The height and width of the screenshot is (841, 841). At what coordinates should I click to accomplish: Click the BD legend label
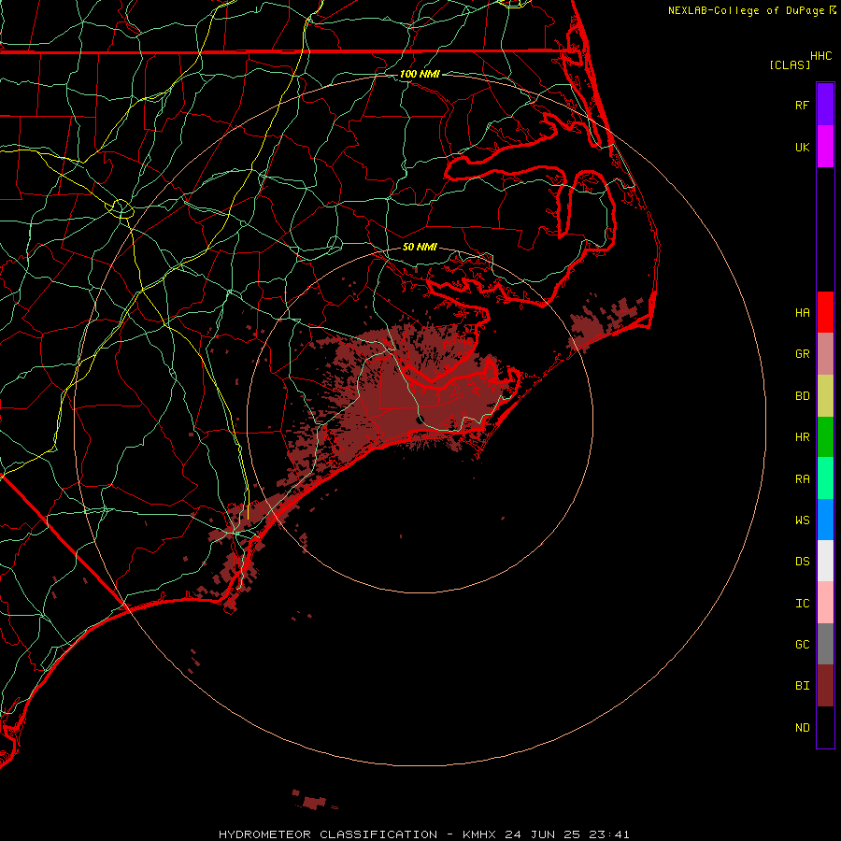(803, 396)
